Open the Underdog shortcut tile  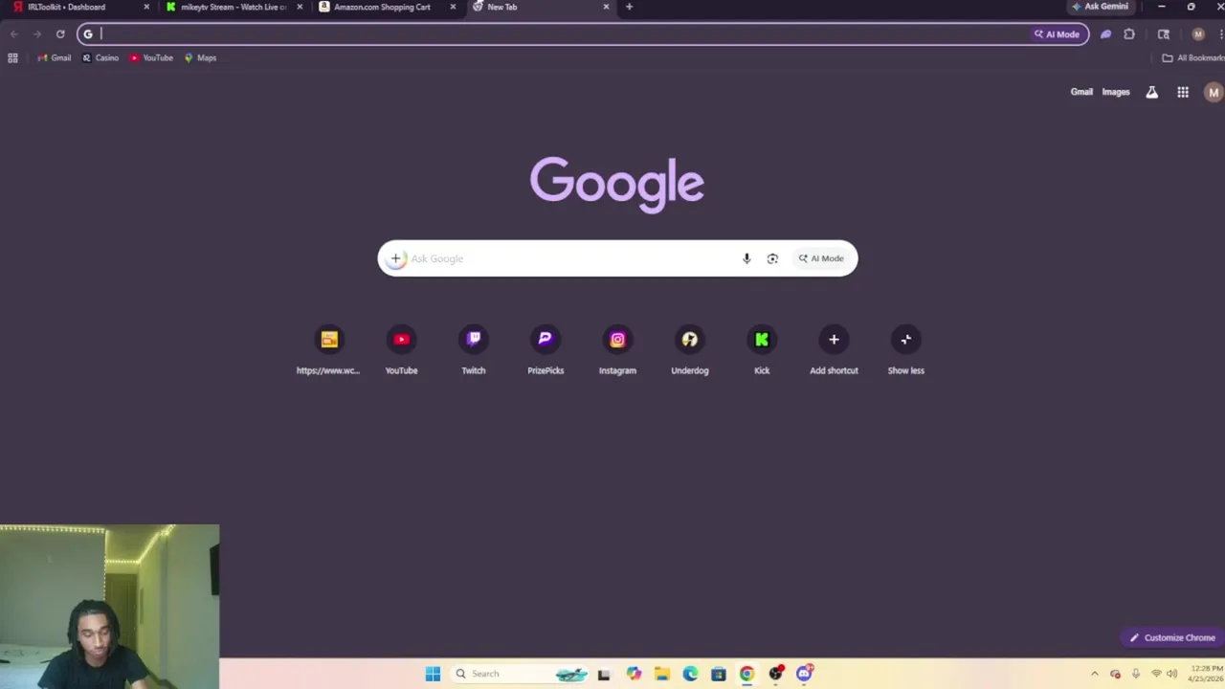[x=690, y=351]
